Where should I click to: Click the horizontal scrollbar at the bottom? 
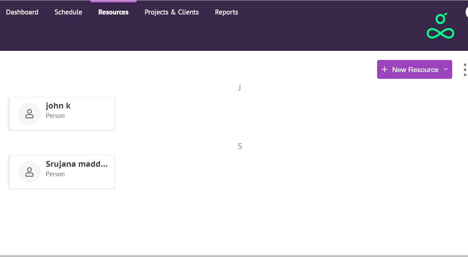pos(234,256)
